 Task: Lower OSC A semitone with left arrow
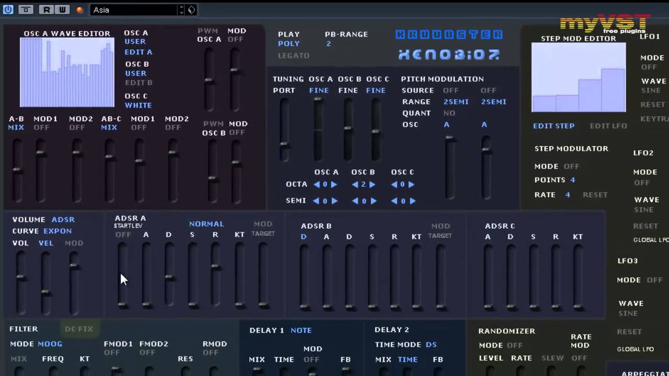(x=316, y=201)
